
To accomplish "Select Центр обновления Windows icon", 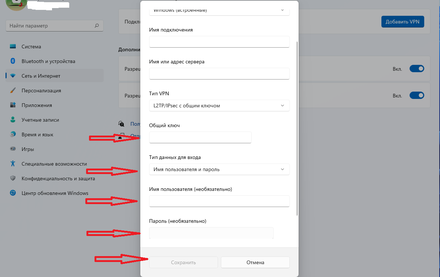I will coord(11,193).
